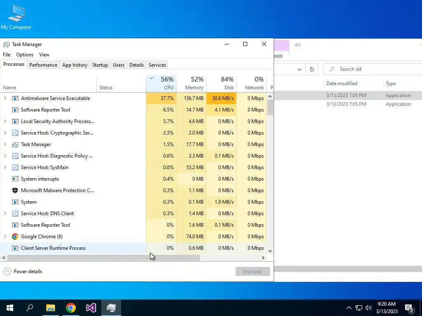This screenshot has width=422, height=316.
Task: Switch to the App history tab
Action: [75, 65]
